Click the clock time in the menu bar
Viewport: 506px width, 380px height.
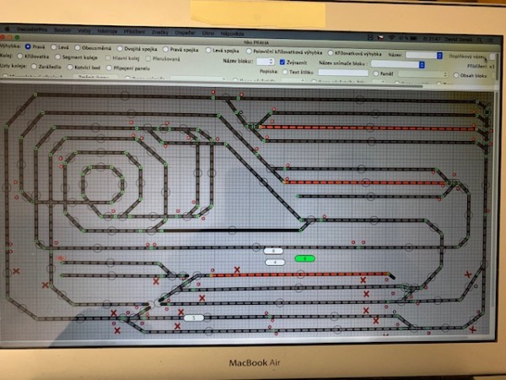point(430,39)
